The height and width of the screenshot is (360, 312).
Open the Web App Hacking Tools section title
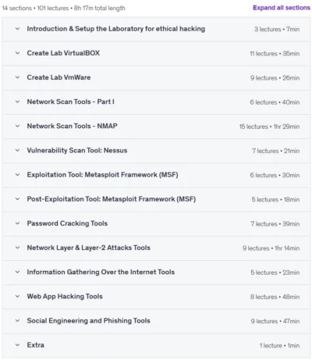(65, 296)
